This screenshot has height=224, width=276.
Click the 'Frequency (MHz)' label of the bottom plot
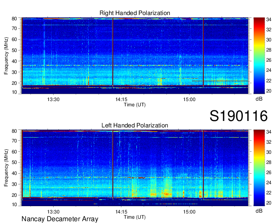(6, 168)
